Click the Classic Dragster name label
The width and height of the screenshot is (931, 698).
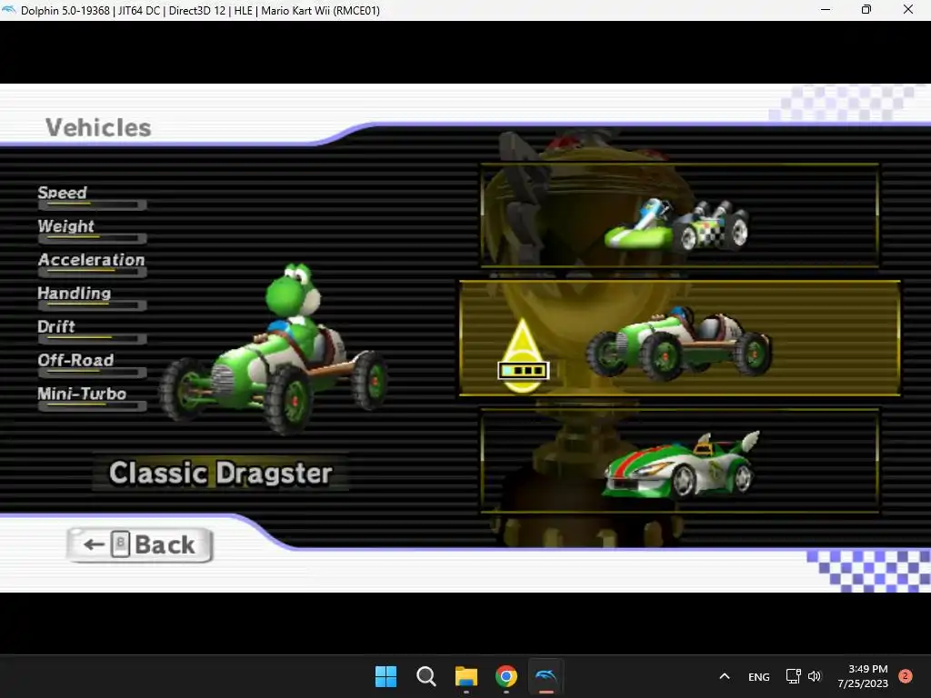tap(220, 473)
